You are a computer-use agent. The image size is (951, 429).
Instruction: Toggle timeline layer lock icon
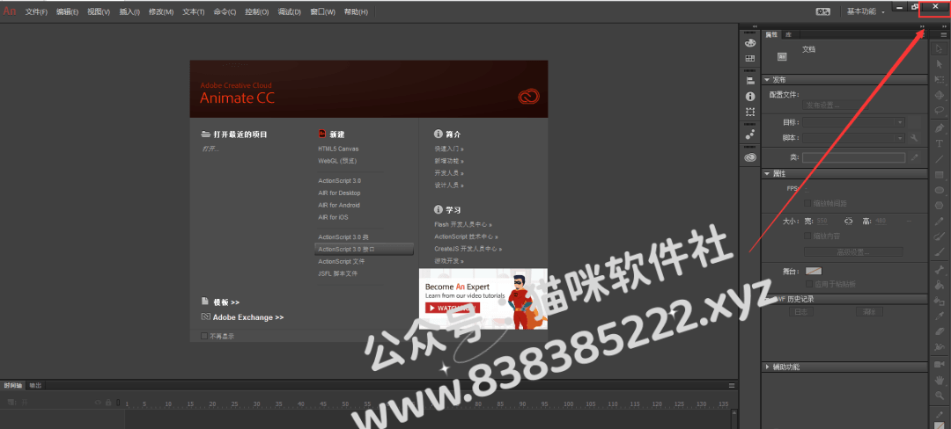(108, 403)
